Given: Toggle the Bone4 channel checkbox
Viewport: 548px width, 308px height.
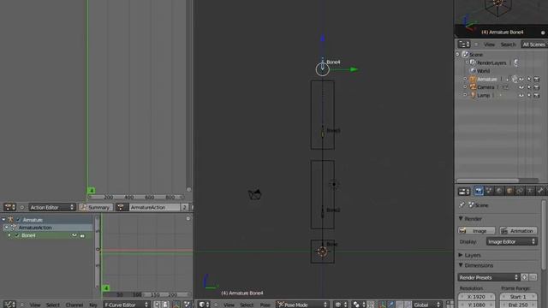Looking at the screenshot, I should 17,235.
